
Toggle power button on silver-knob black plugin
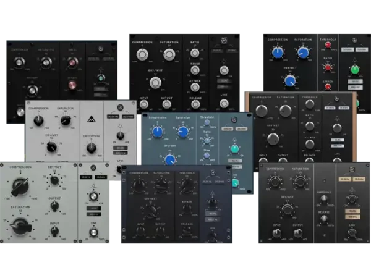[x=224, y=41]
